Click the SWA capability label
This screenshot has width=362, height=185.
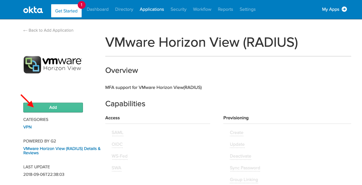[116, 168]
